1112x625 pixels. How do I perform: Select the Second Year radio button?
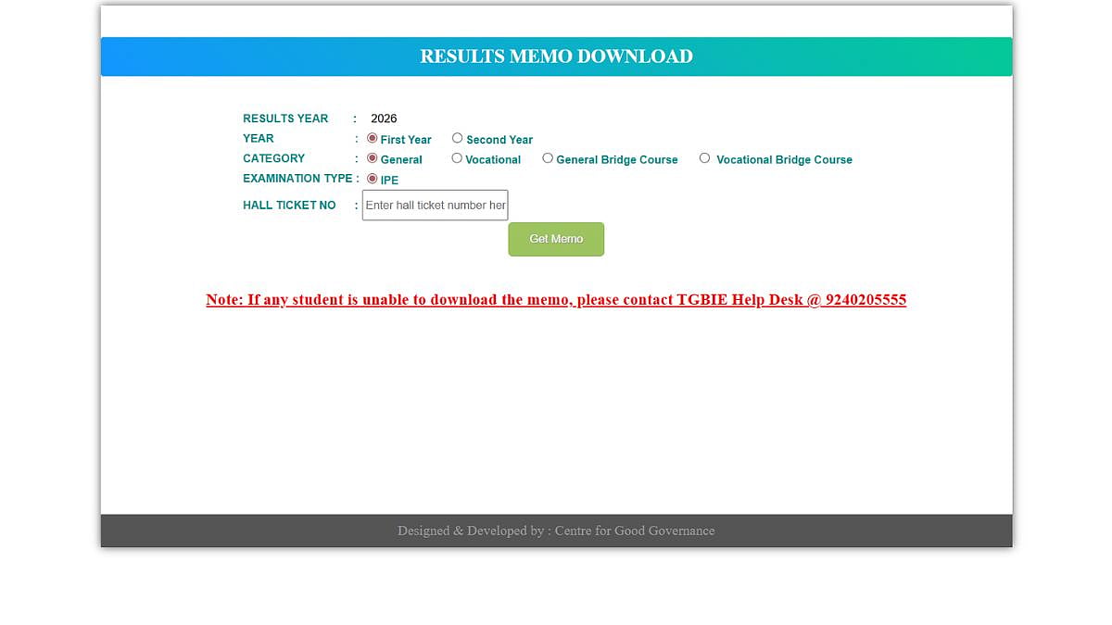[x=457, y=138]
